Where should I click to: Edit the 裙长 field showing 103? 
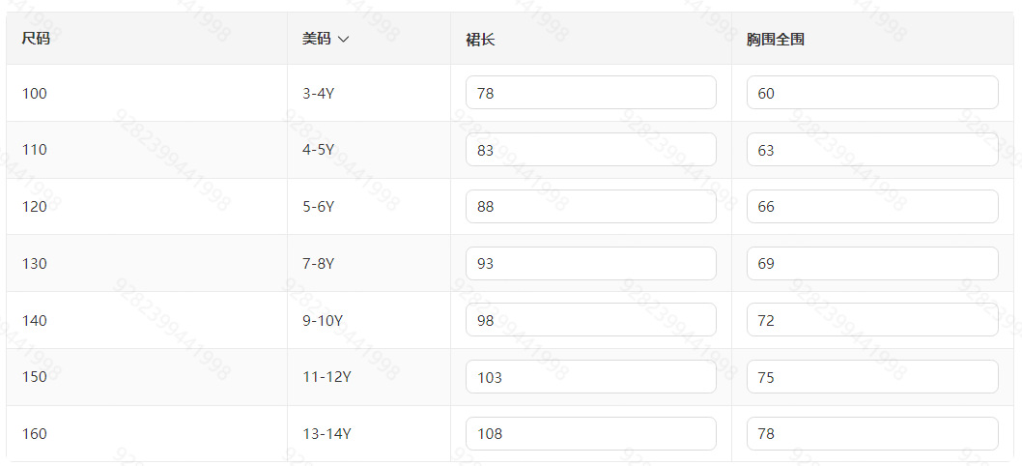[x=590, y=377]
